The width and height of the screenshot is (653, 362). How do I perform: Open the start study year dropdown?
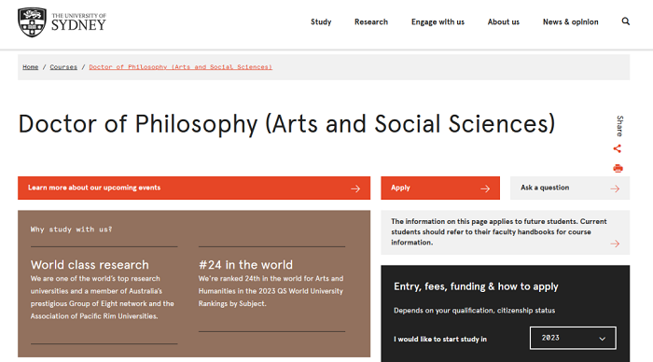573,338
